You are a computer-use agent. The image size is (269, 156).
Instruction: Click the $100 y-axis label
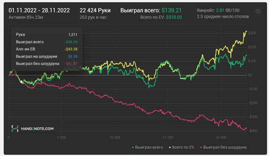(252, 61)
